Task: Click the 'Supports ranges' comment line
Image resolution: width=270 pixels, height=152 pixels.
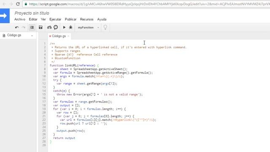Action: pyautogui.click(x=66, y=51)
